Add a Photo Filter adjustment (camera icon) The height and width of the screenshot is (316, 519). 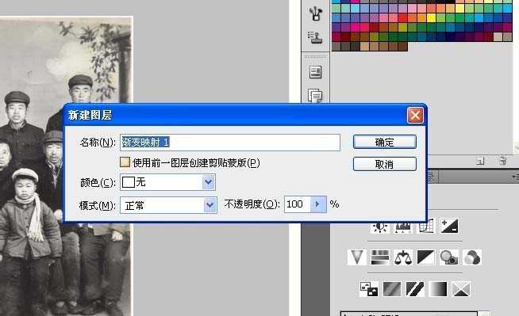pyautogui.click(x=449, y=257)
